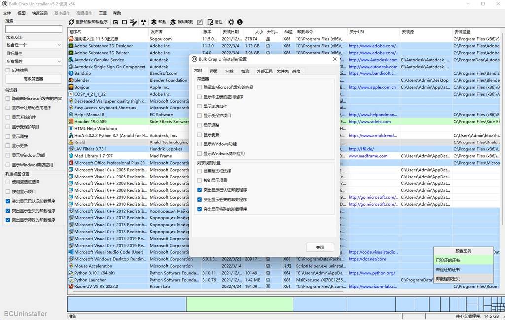Image resolution: width=505 pixels, height=320 pixels.
Task: Deselect all entries with the empty-box icon
Action: pyautogui.click(x=125, y=22)
